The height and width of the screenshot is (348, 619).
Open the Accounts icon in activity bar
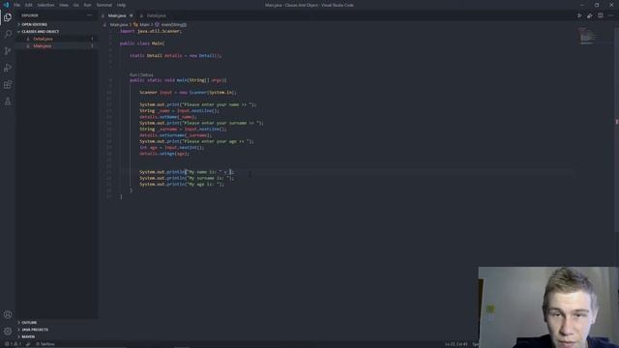[x=8, y=314]
